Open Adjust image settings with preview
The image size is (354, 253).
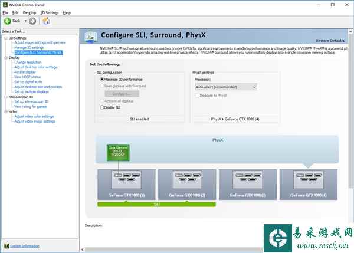[x=40, y=42]
